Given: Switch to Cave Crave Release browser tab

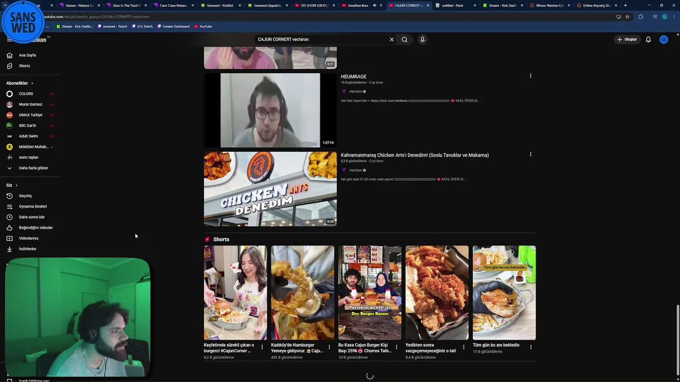Looking at the screenshot, I should pos(173,5).
